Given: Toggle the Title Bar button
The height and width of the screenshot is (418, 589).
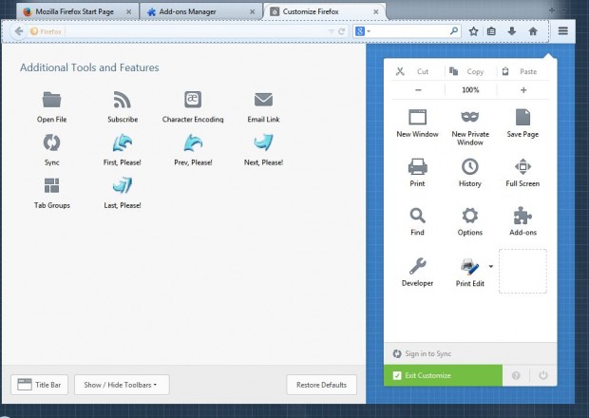Looking at the screenshot, I should click(40, 385).
